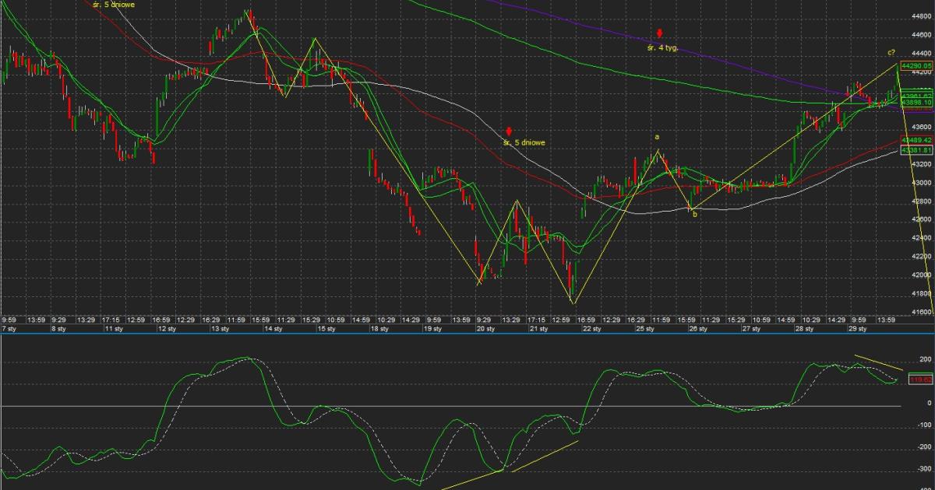
Task: Select the wave label 'b' annotation
Action: pos(694,214)
